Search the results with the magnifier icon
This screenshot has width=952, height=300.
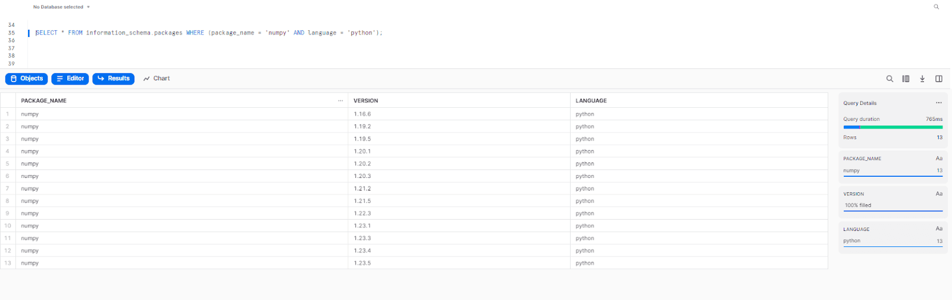coord(890,79)
